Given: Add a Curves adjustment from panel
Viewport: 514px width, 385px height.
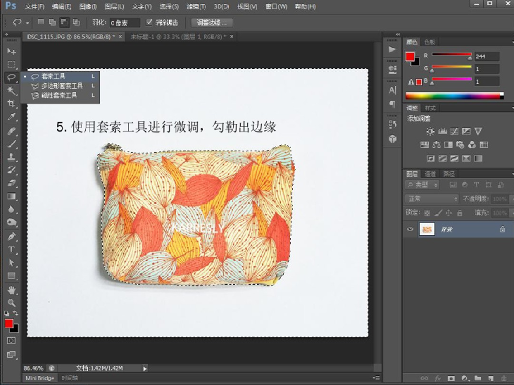Looking at the screenshot, I should click(x=454, y=132).
